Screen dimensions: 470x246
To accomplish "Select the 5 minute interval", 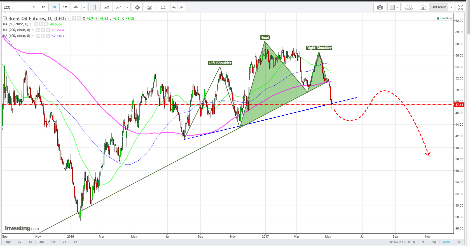I will [34, 7].
